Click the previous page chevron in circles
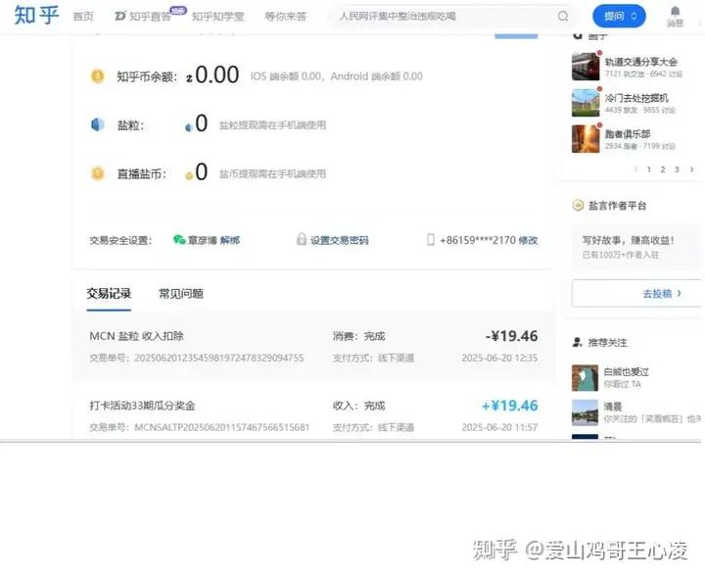Image resolution: width=705 pixels, height=579 pixels. click(x=635, y=169)
